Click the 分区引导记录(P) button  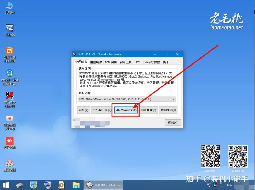(x=126, y=110)
